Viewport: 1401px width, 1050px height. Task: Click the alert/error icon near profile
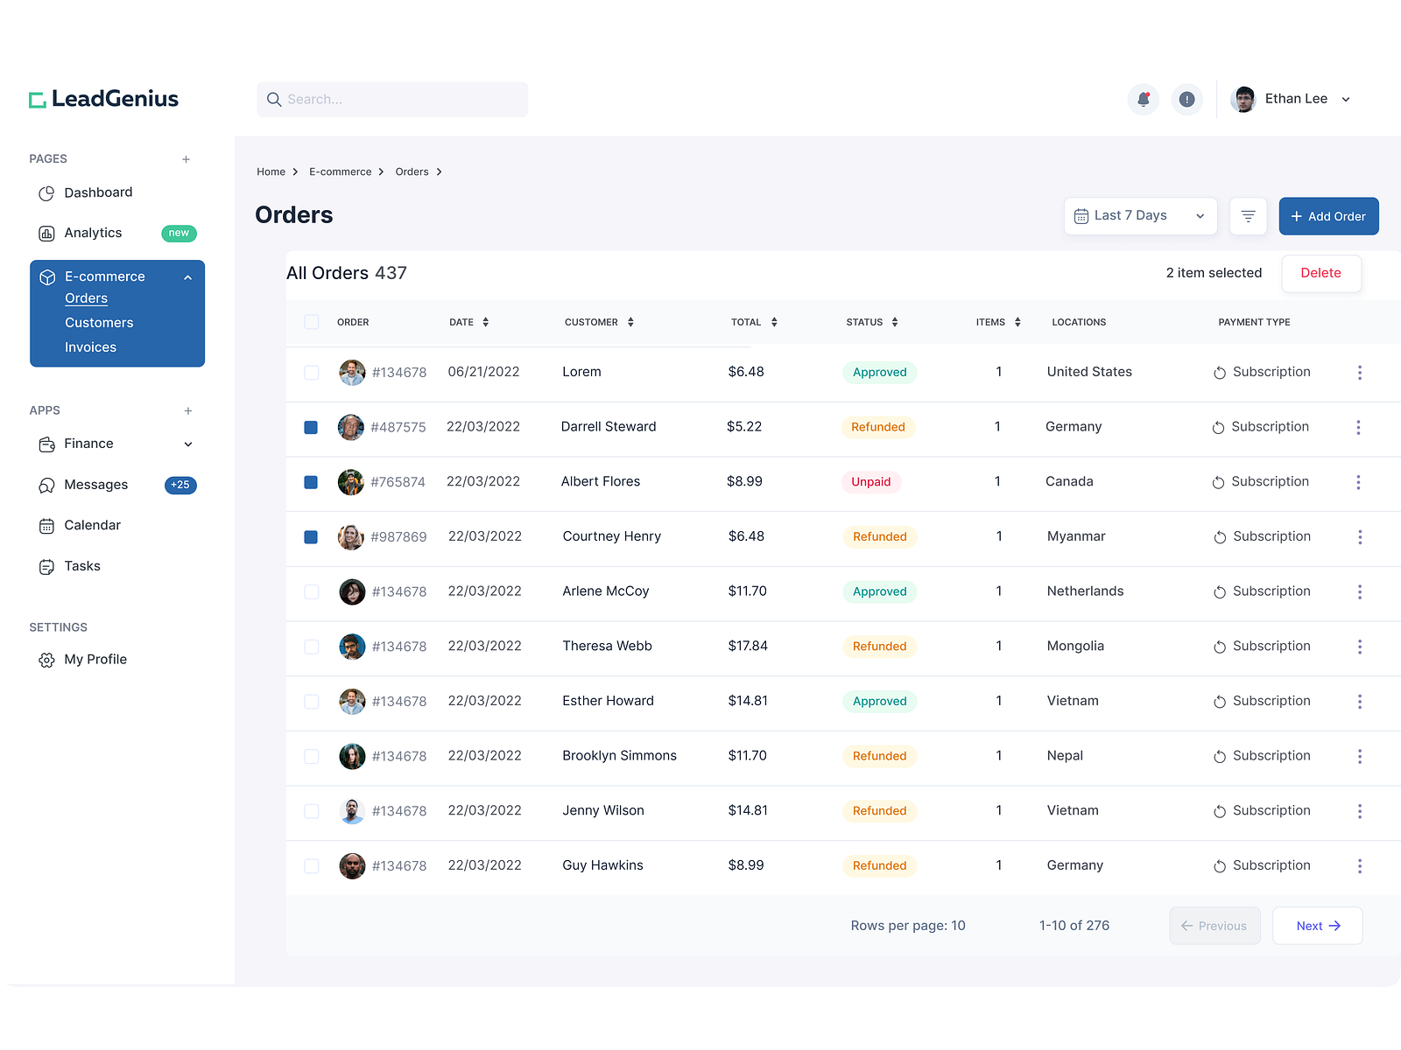(x=1186, y=99)
